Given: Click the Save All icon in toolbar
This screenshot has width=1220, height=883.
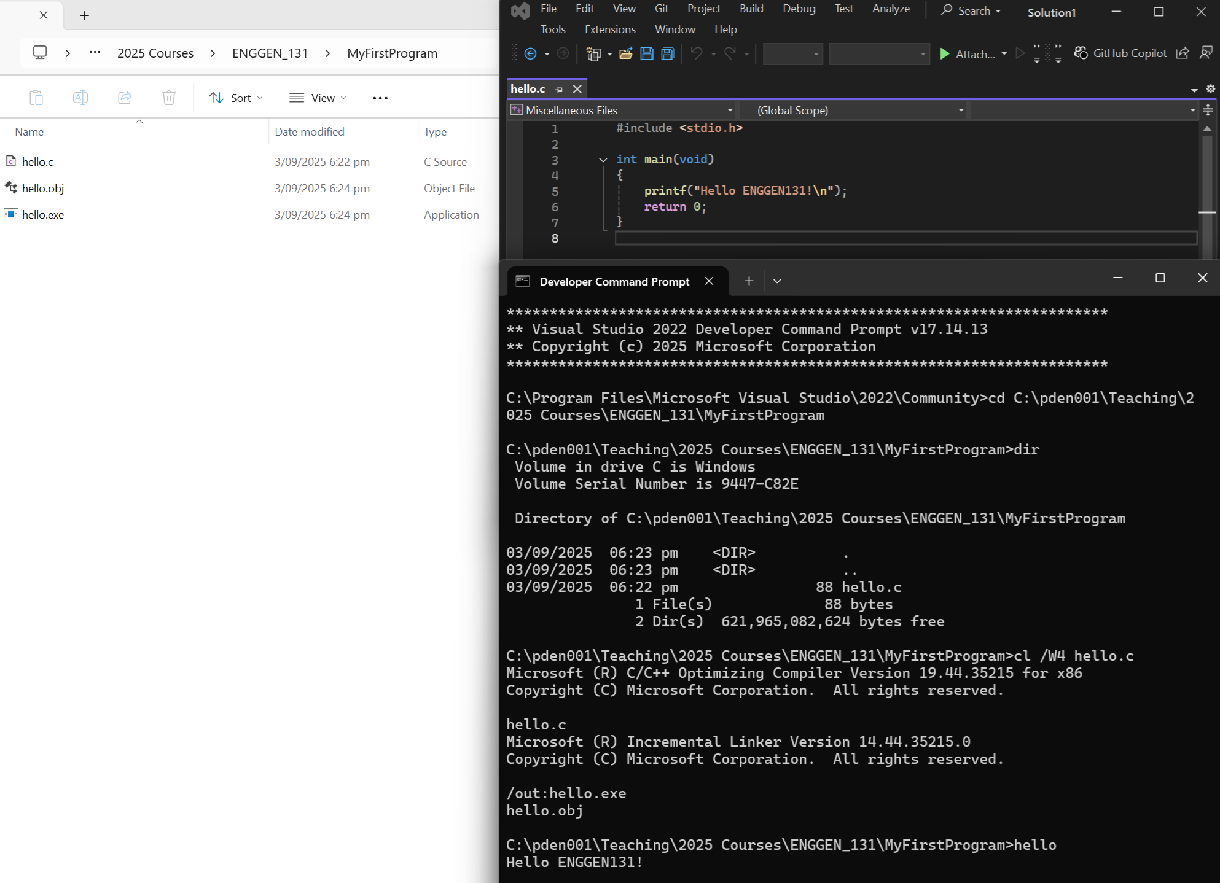Looking at the screenshot, I should point(668,54).
